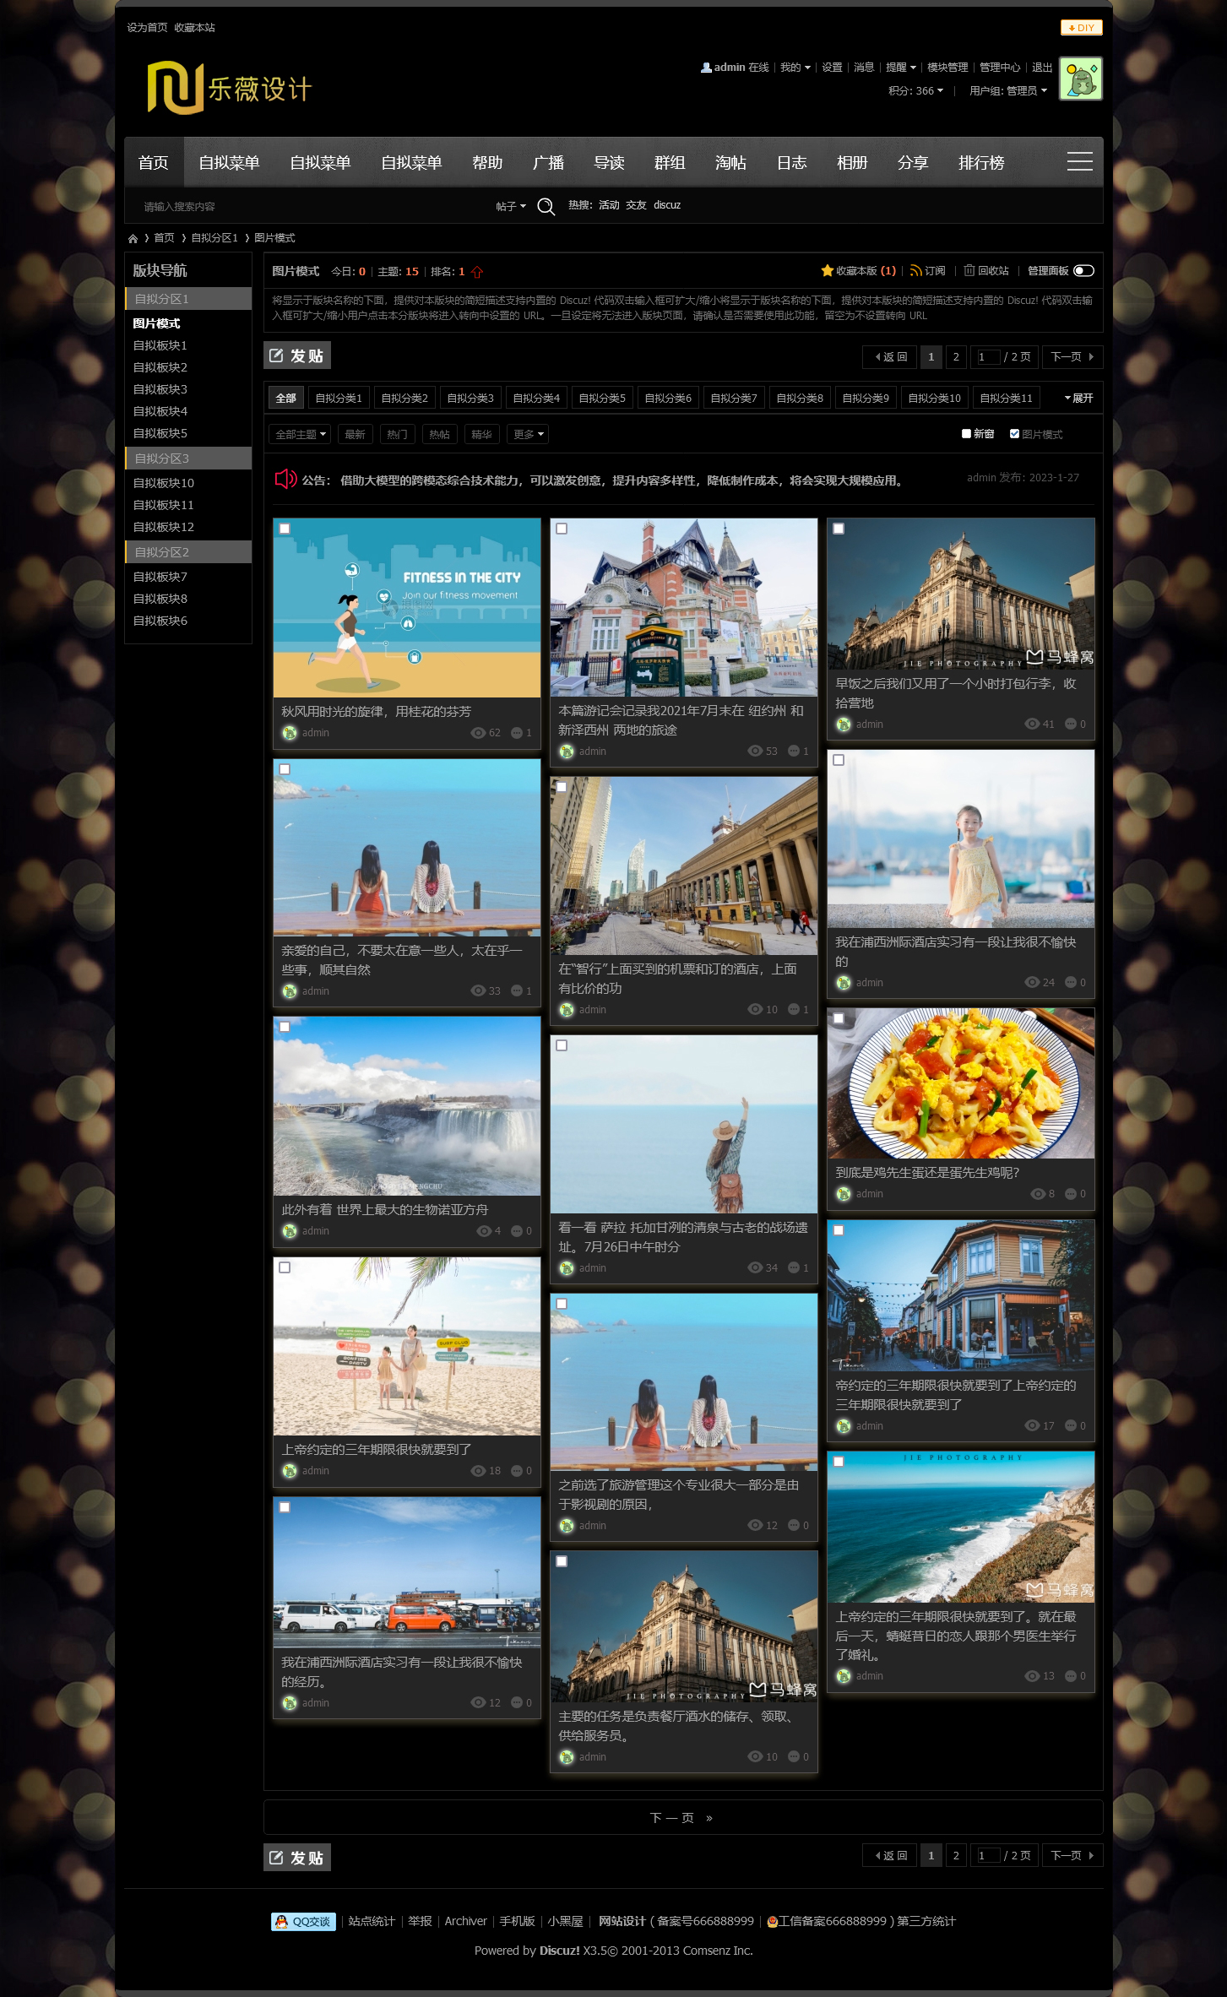This screenshot has width=1227, height=1997.
Task: Click the RSS 订阅 icon
Action: click(915, 271)
